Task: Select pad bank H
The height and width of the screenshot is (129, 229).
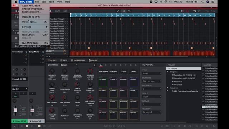Action: pos(136,65)
